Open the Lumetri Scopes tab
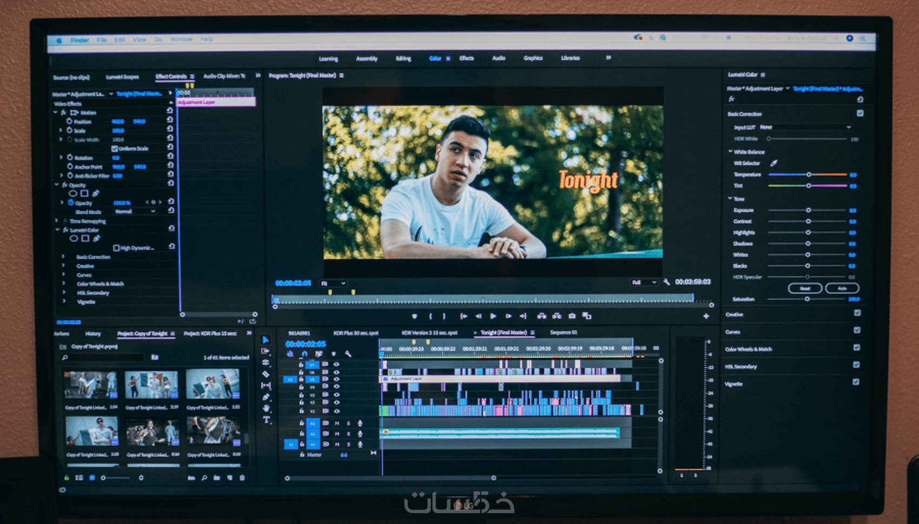This screenshot has width=919, height=524. point(122,77)
